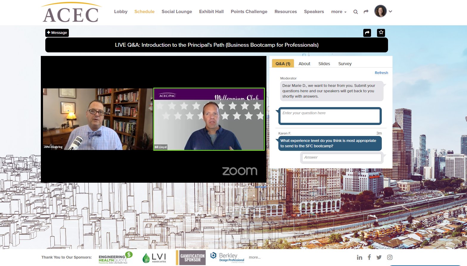Open the Twitter social icon

(379, 257)
